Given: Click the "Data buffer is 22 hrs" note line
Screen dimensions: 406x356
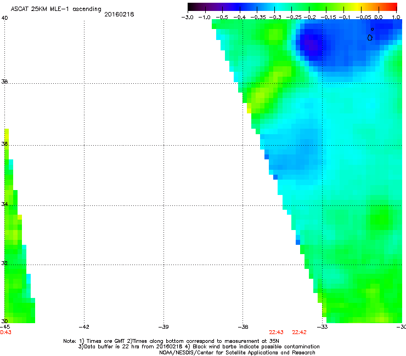Looking at the screenshot, I should 199,347.
